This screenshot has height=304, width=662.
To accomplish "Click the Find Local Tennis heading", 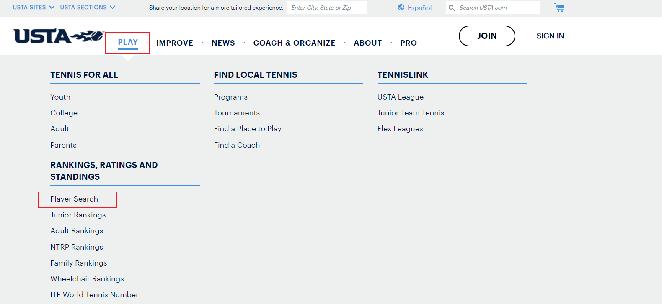I will point(256,75).
